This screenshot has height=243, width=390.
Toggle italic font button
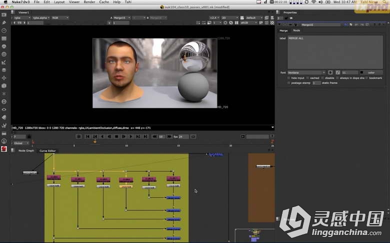tap(338, 72)
